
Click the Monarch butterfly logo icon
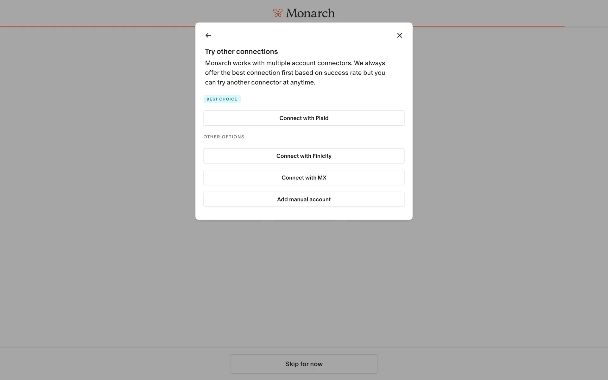click(278, 13)
